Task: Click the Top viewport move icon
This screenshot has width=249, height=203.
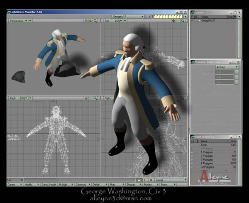Action: click(173, 21)
